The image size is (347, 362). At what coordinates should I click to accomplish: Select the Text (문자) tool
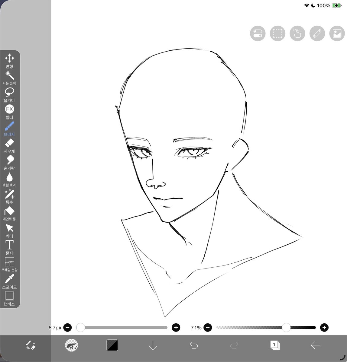pos(9,248)
